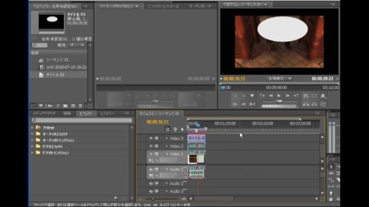Toggle Video 1 track eye visibility

(x=151, y=154)
